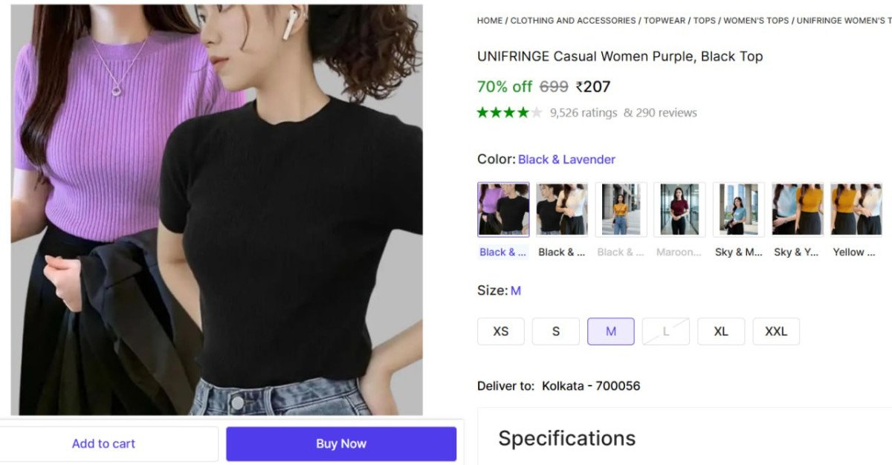Screen dimensions: 892x465
Task: Click the Black & Lavender color link
Action: 566,159
